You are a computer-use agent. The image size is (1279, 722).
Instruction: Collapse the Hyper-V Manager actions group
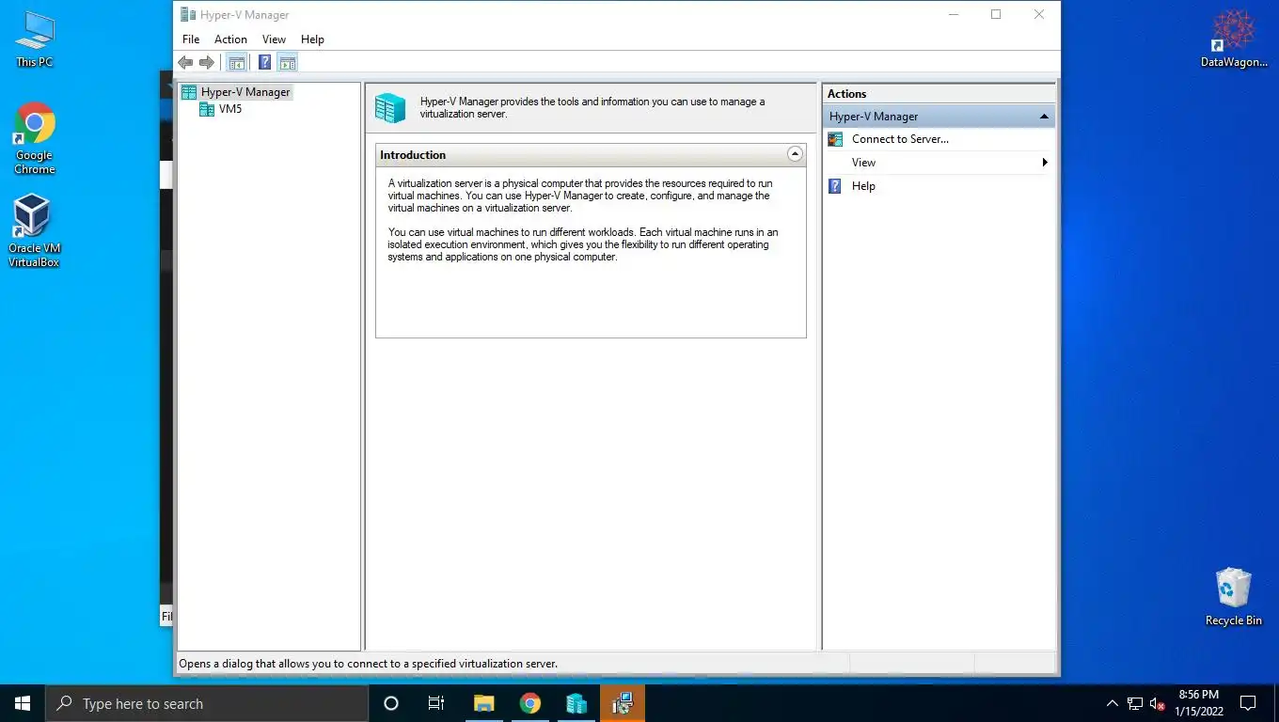click(1044, 117)
